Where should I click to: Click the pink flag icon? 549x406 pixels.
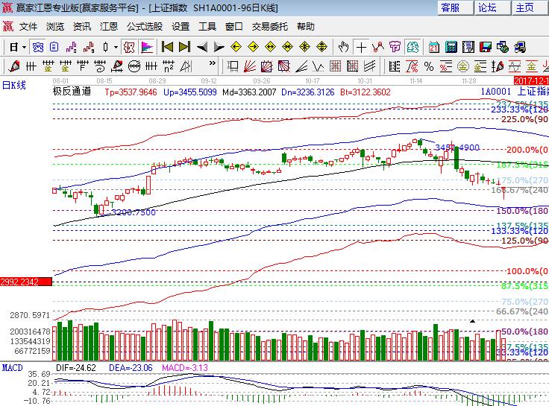click(x=147, y=47)
